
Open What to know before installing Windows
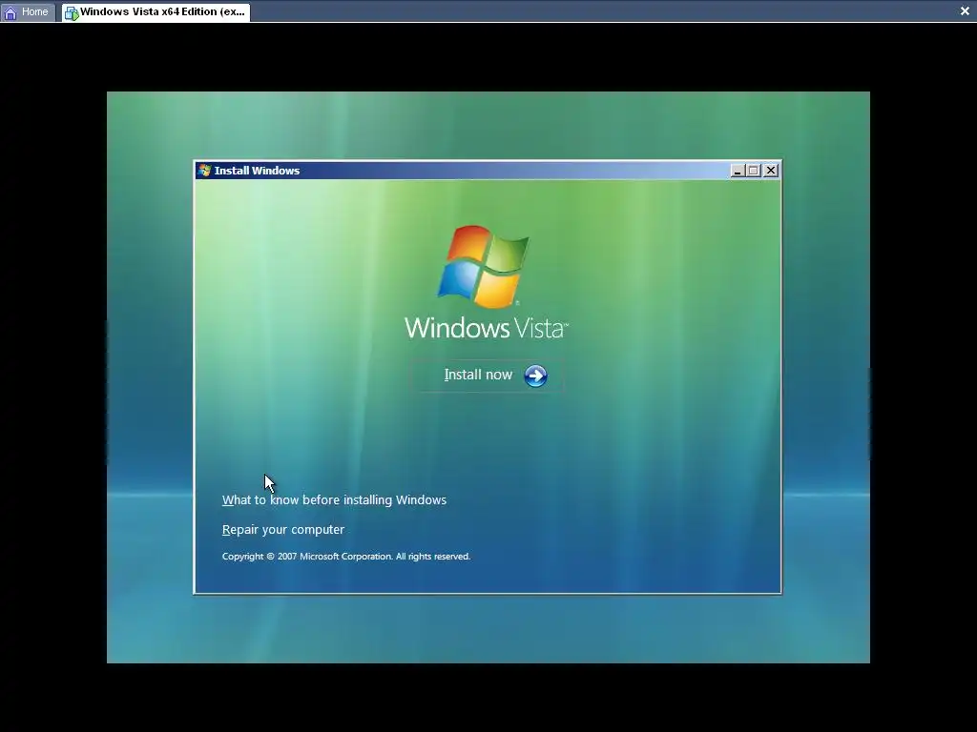tap(334, 499)
